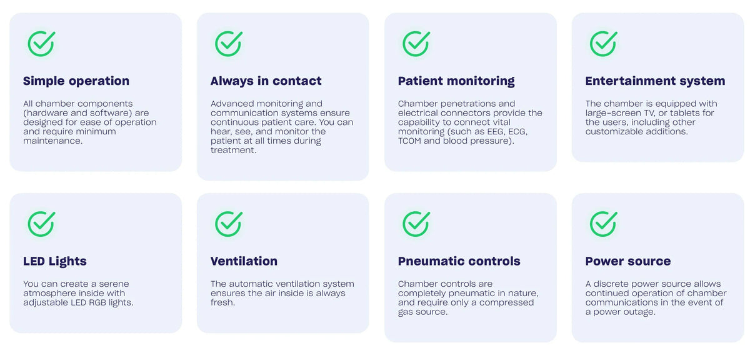Select the green check icon for Patient monitoring
Viewport: 750px width, 348px height.
416,44
